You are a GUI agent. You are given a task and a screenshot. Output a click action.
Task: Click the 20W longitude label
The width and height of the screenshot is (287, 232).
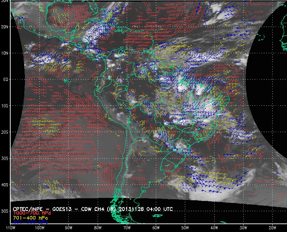[x=272, y=228]
